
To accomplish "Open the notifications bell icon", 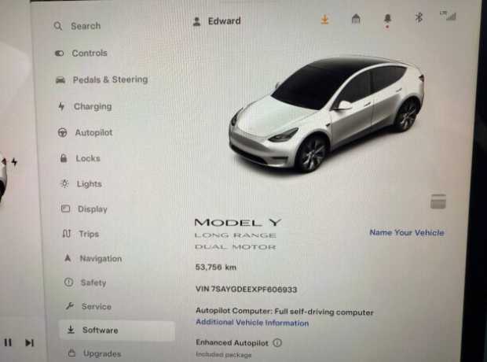I will (387, 20).
